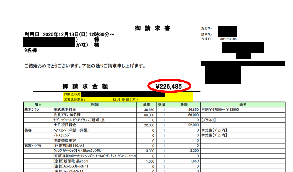Select 36,850 in the 単価 column

pos(149,110)
